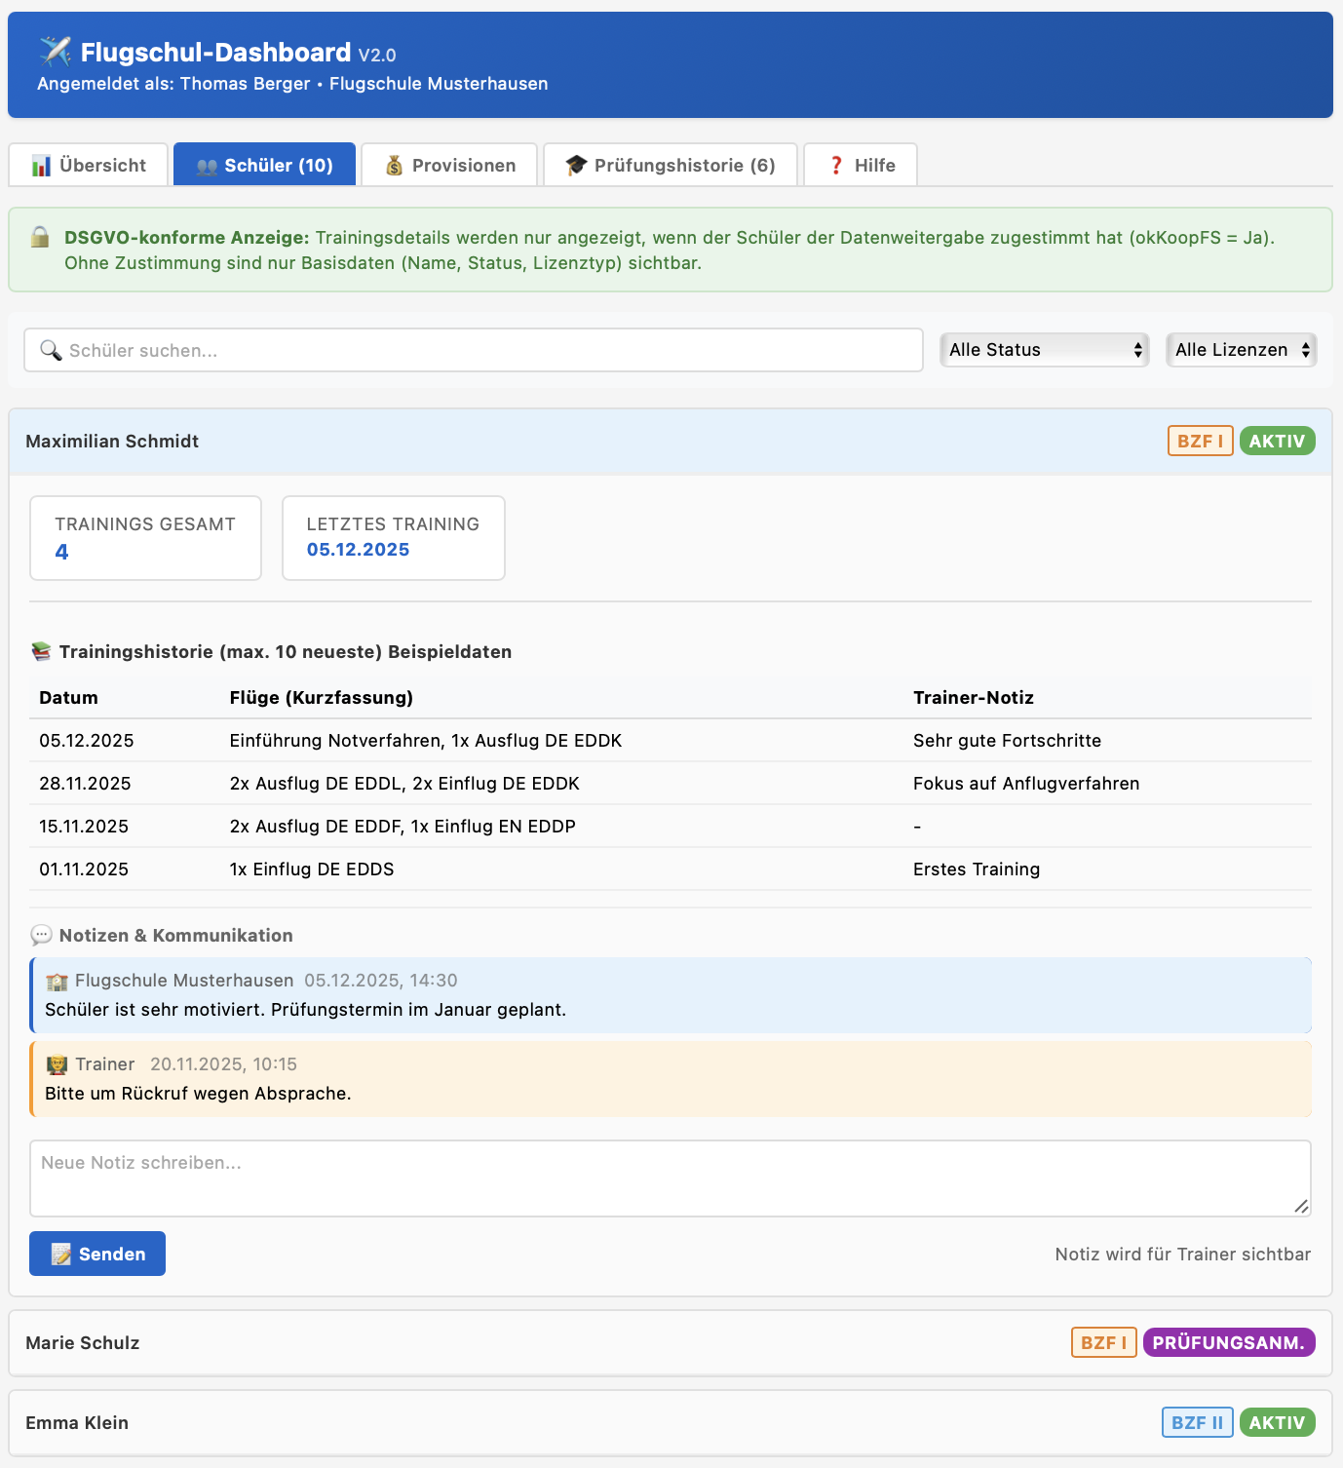This screenshot has width=1343, height=1468.
Task: Click the books icon beside Trainingshistorie
Action: pyautogui.click(x=41, y=651)
